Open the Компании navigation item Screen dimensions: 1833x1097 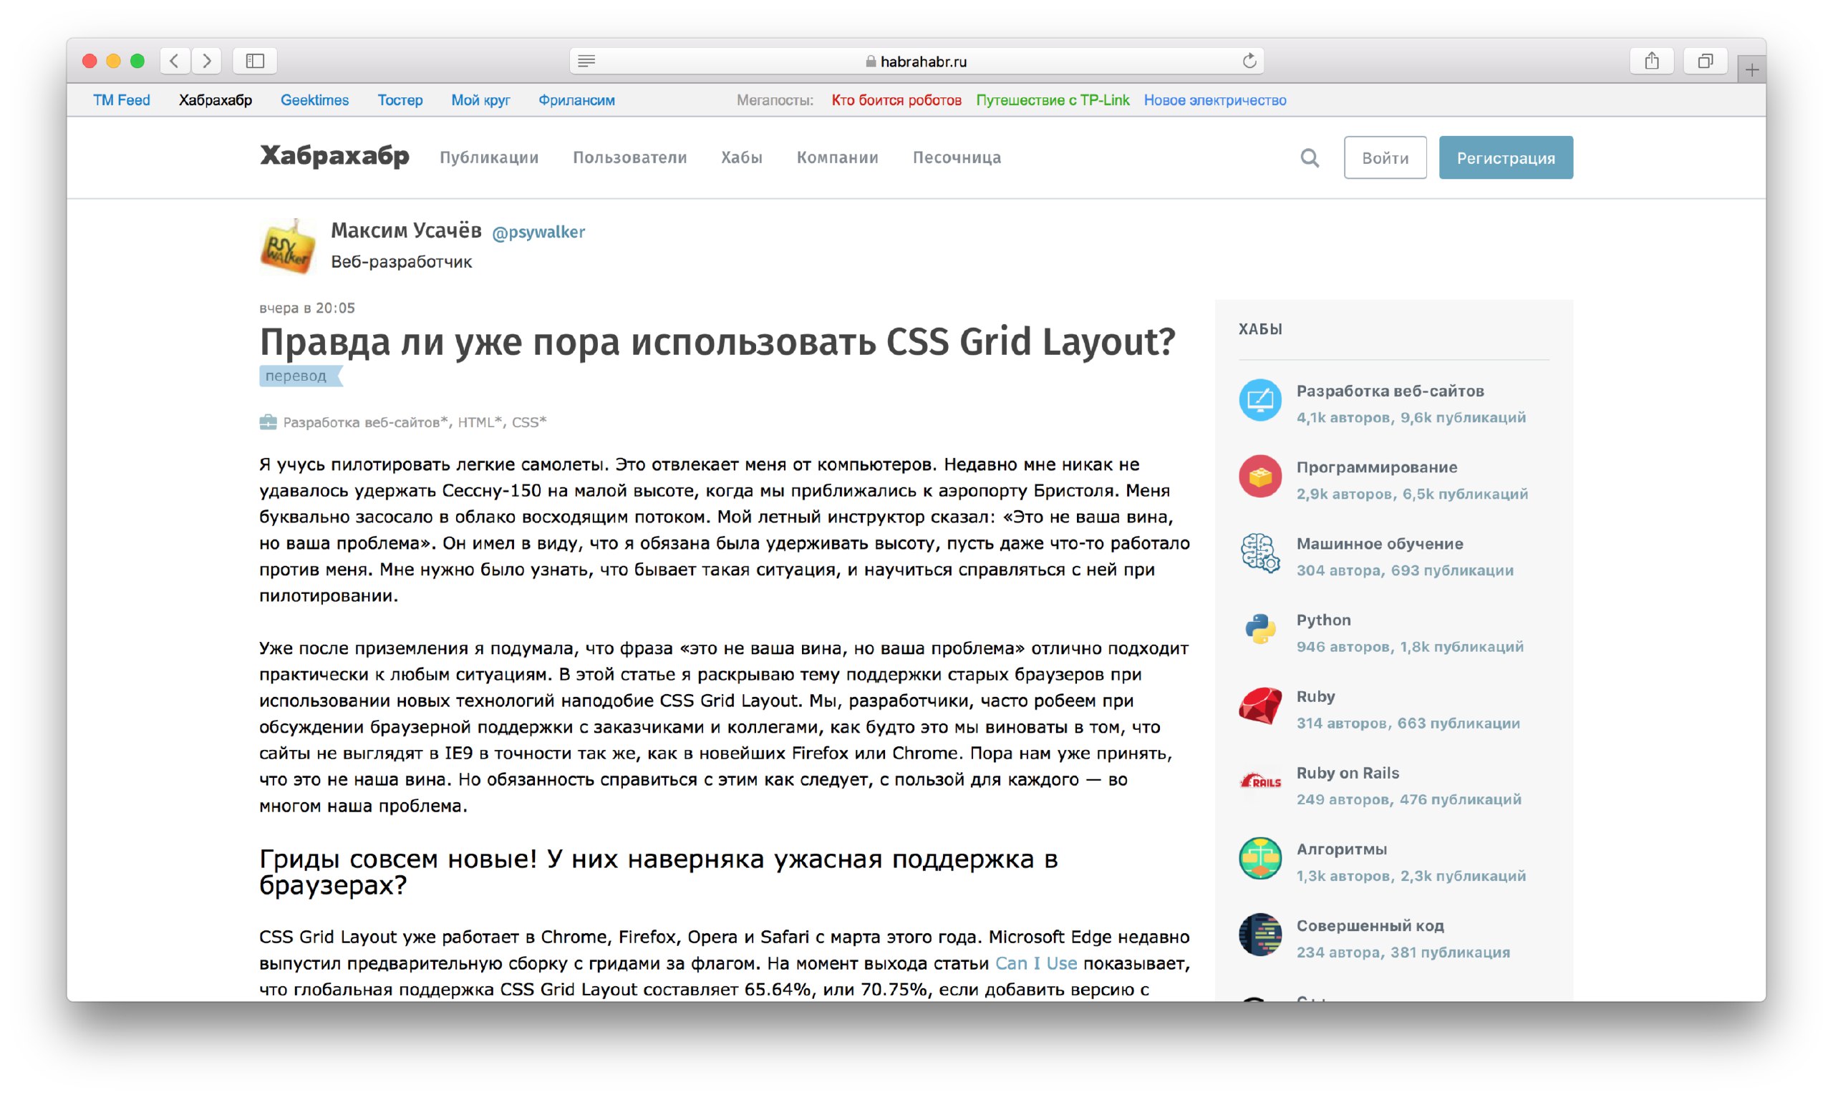point(837,157)
